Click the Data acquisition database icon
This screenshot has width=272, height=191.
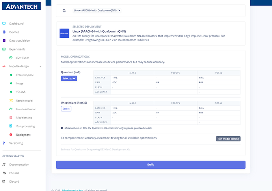[4, 41]
